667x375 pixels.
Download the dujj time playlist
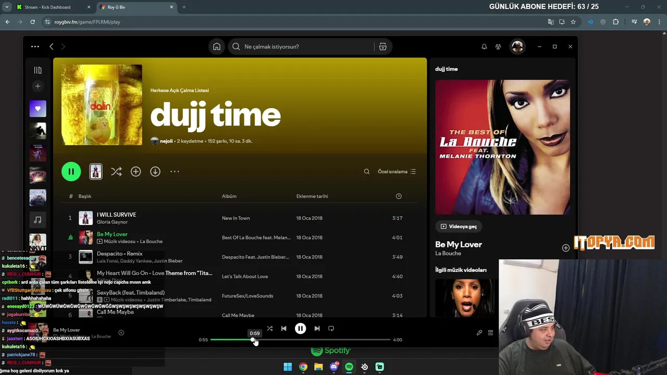coord(155,171)
